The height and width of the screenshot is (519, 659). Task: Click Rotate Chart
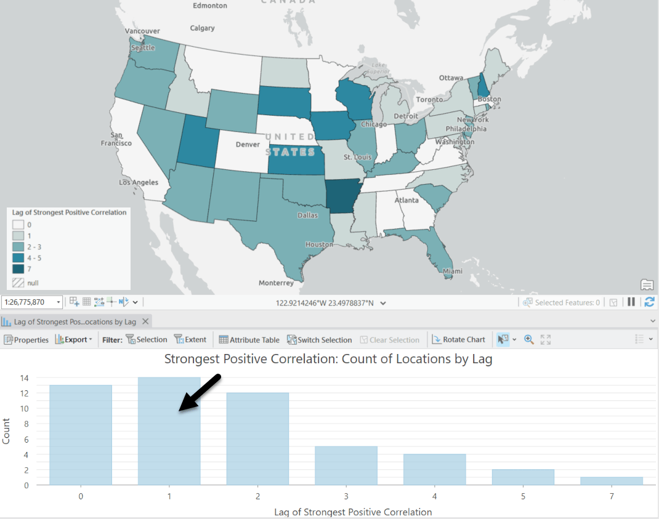pyautogui.click(x=458, y=340)
